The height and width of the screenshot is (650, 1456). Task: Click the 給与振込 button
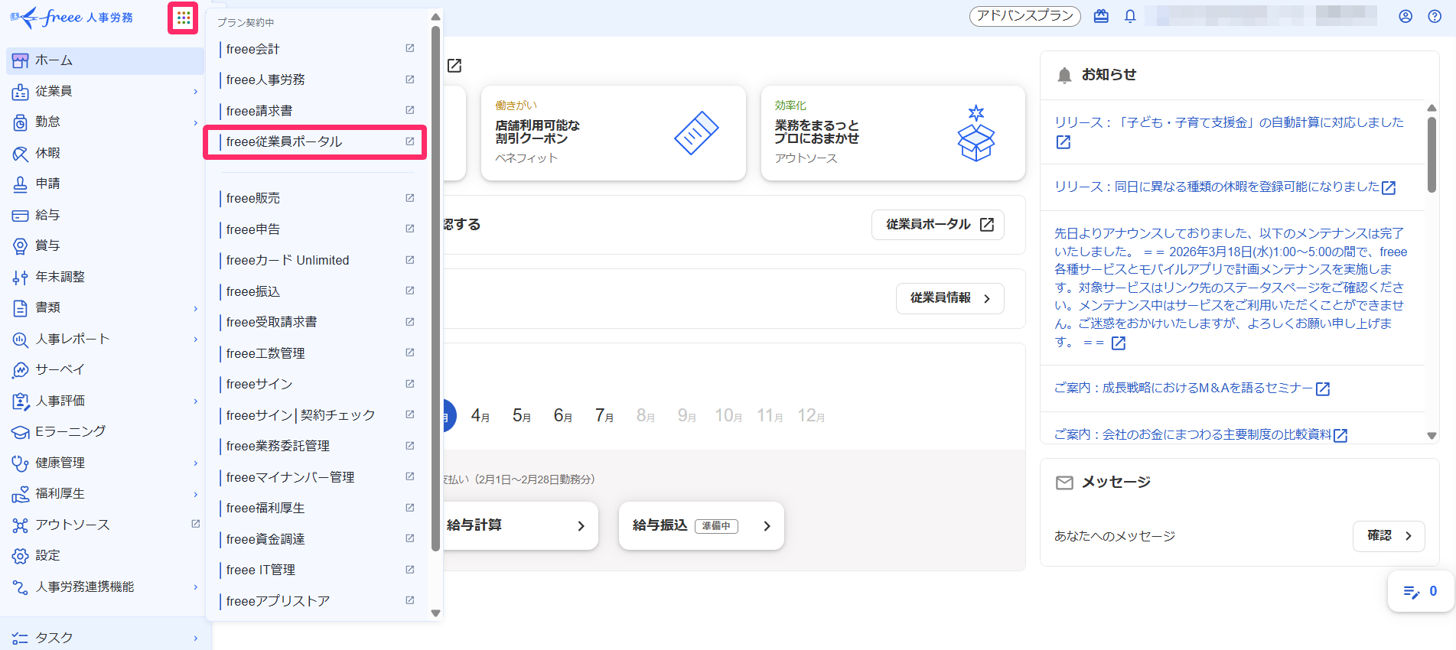[x=702, y=525]
